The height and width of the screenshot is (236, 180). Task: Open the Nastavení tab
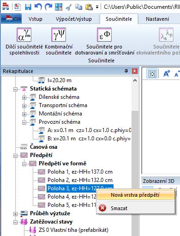point(157,19)
